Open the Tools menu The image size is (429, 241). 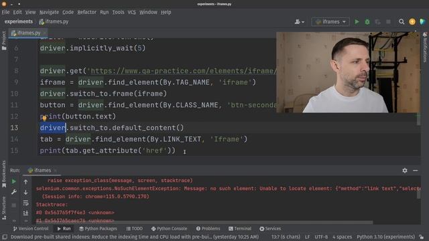tap(118, 12)
